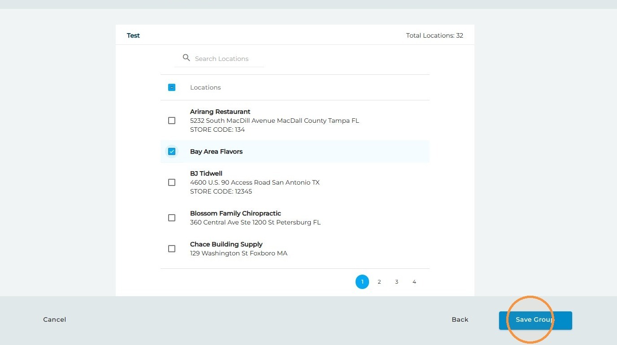This screenshot has height=345, width=617.
Task: Click STORE CODE: 134 text
Action: 217,129
